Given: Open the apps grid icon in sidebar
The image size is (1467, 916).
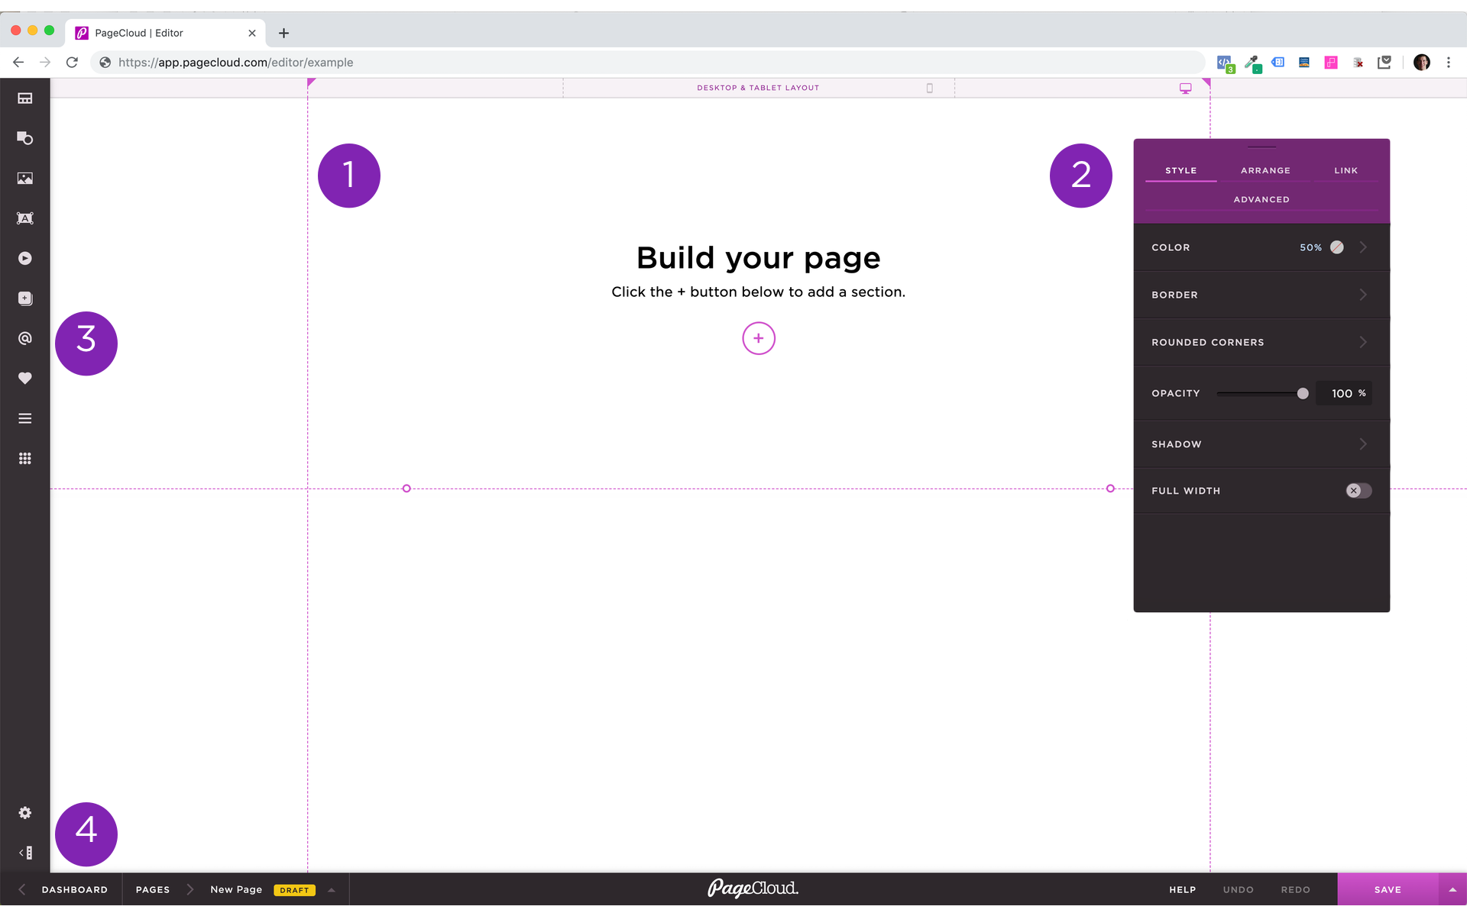Looking at the screenshot, I should point(25,459).
